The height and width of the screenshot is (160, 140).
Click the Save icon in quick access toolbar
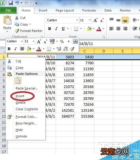click(x=11, y=3)
